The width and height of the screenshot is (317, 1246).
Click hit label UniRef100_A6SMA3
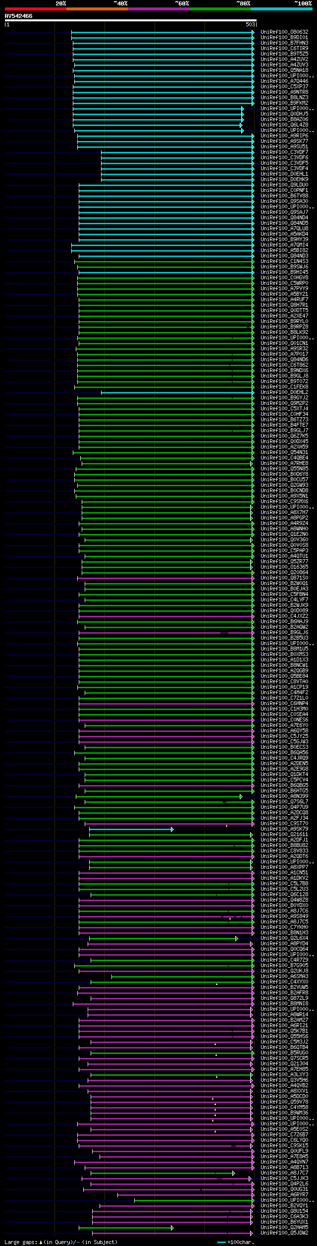[x=284, y=977]
